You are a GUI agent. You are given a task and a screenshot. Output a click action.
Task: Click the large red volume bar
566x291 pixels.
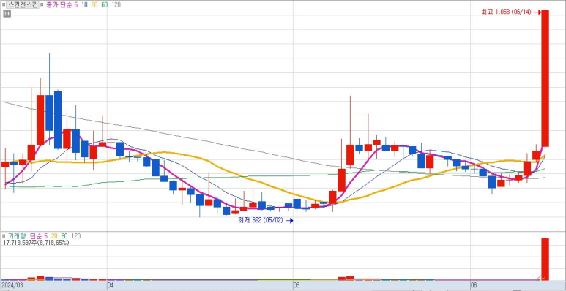545,260
